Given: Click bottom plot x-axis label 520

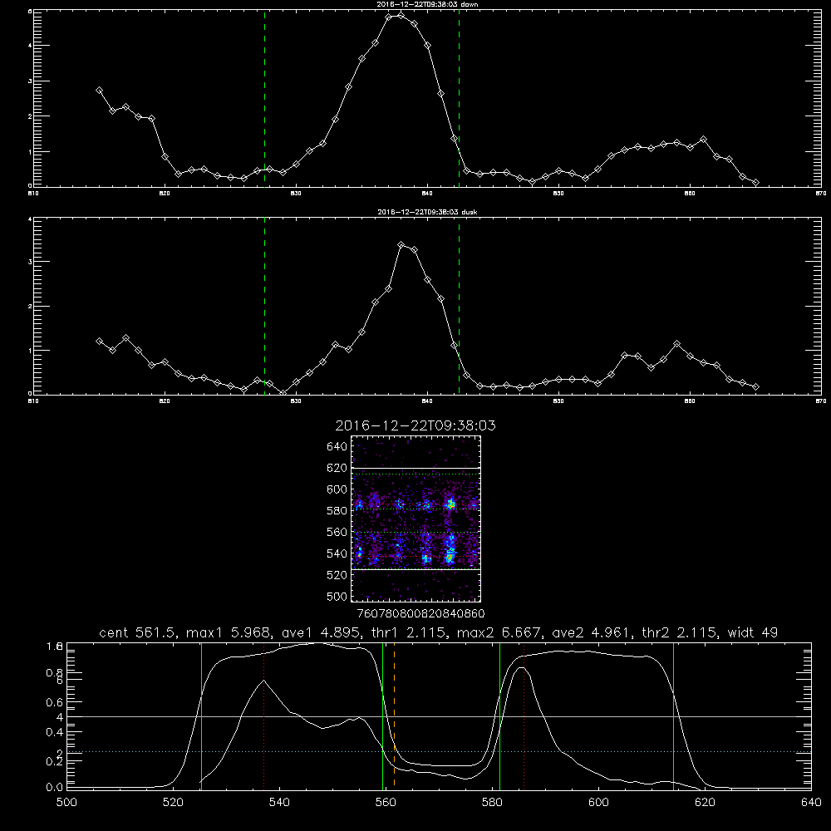Looking at the screenshot, I should click(173, 802).
